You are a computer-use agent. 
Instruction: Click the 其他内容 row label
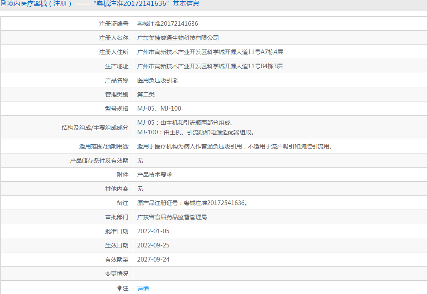tap(117, 189)
